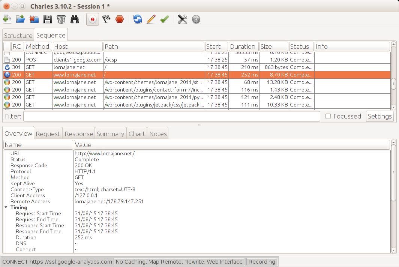Image resolution: width=399 pixels, height=267 pixels.
Task: Click the Settings button beside the filter
Action: click(379, 116)
